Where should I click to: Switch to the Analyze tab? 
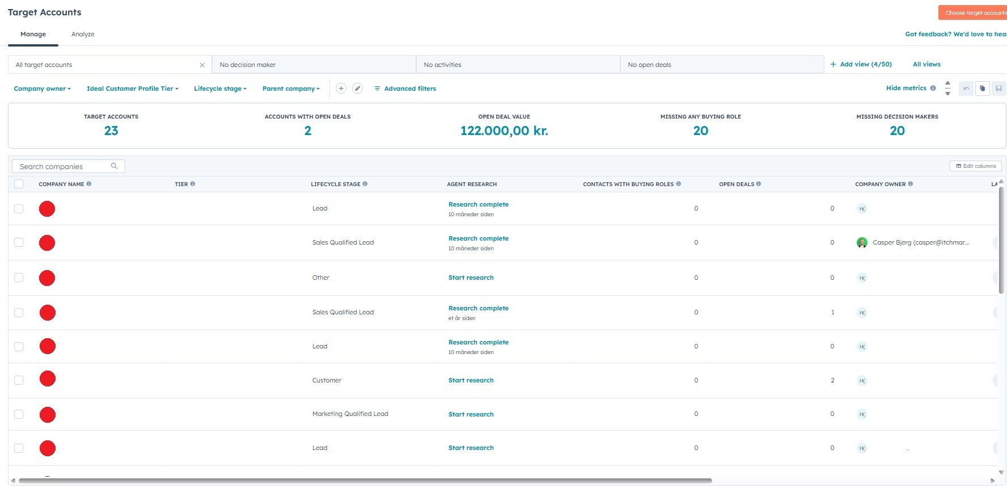click(x=83, y=34)
